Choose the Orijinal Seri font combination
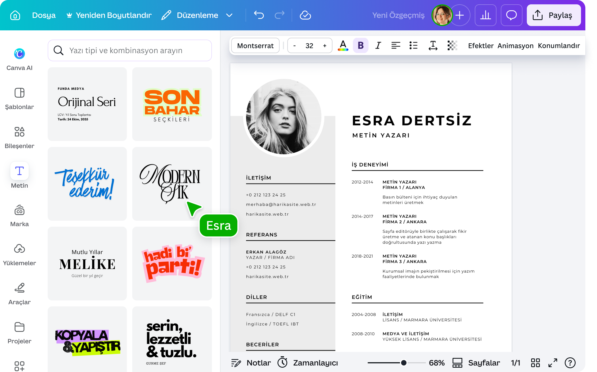 click(x=87, y=104)
